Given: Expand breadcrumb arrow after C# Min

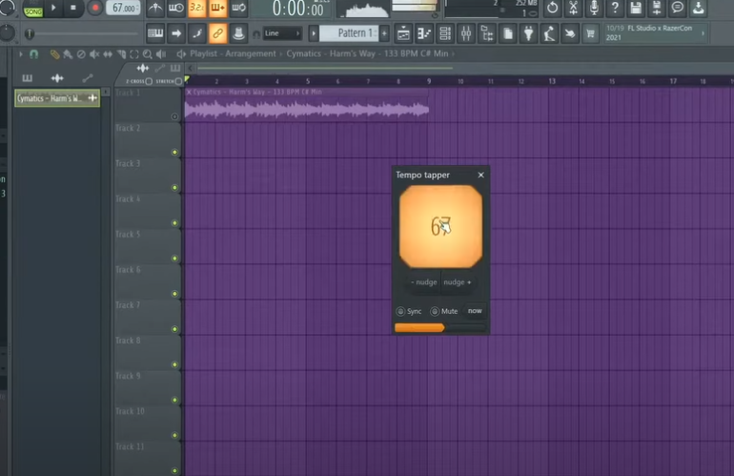Looking at the screenshot, I should tap(454, 53).
